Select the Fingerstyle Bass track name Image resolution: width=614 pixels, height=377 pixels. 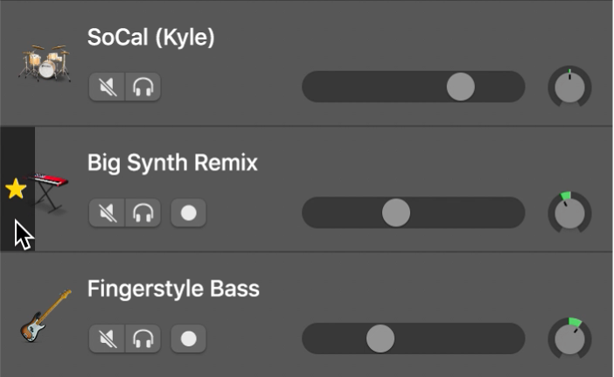(x=173, y=289)
